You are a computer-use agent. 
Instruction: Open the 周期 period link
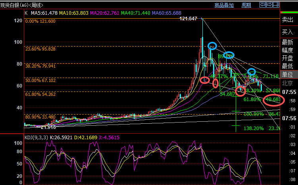point(246,5)
